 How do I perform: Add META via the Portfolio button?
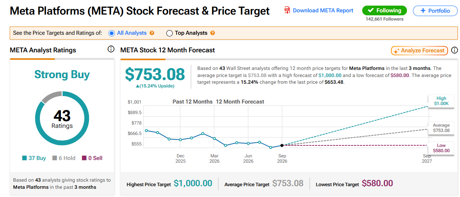[435, 10]
